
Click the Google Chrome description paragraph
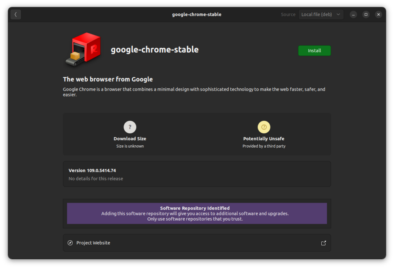point(194,92)
